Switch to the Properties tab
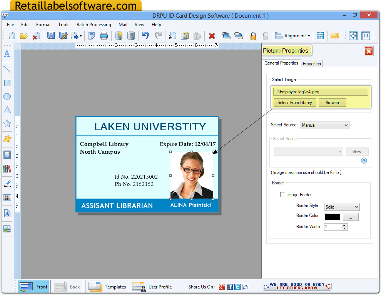 tap(312, 63)
